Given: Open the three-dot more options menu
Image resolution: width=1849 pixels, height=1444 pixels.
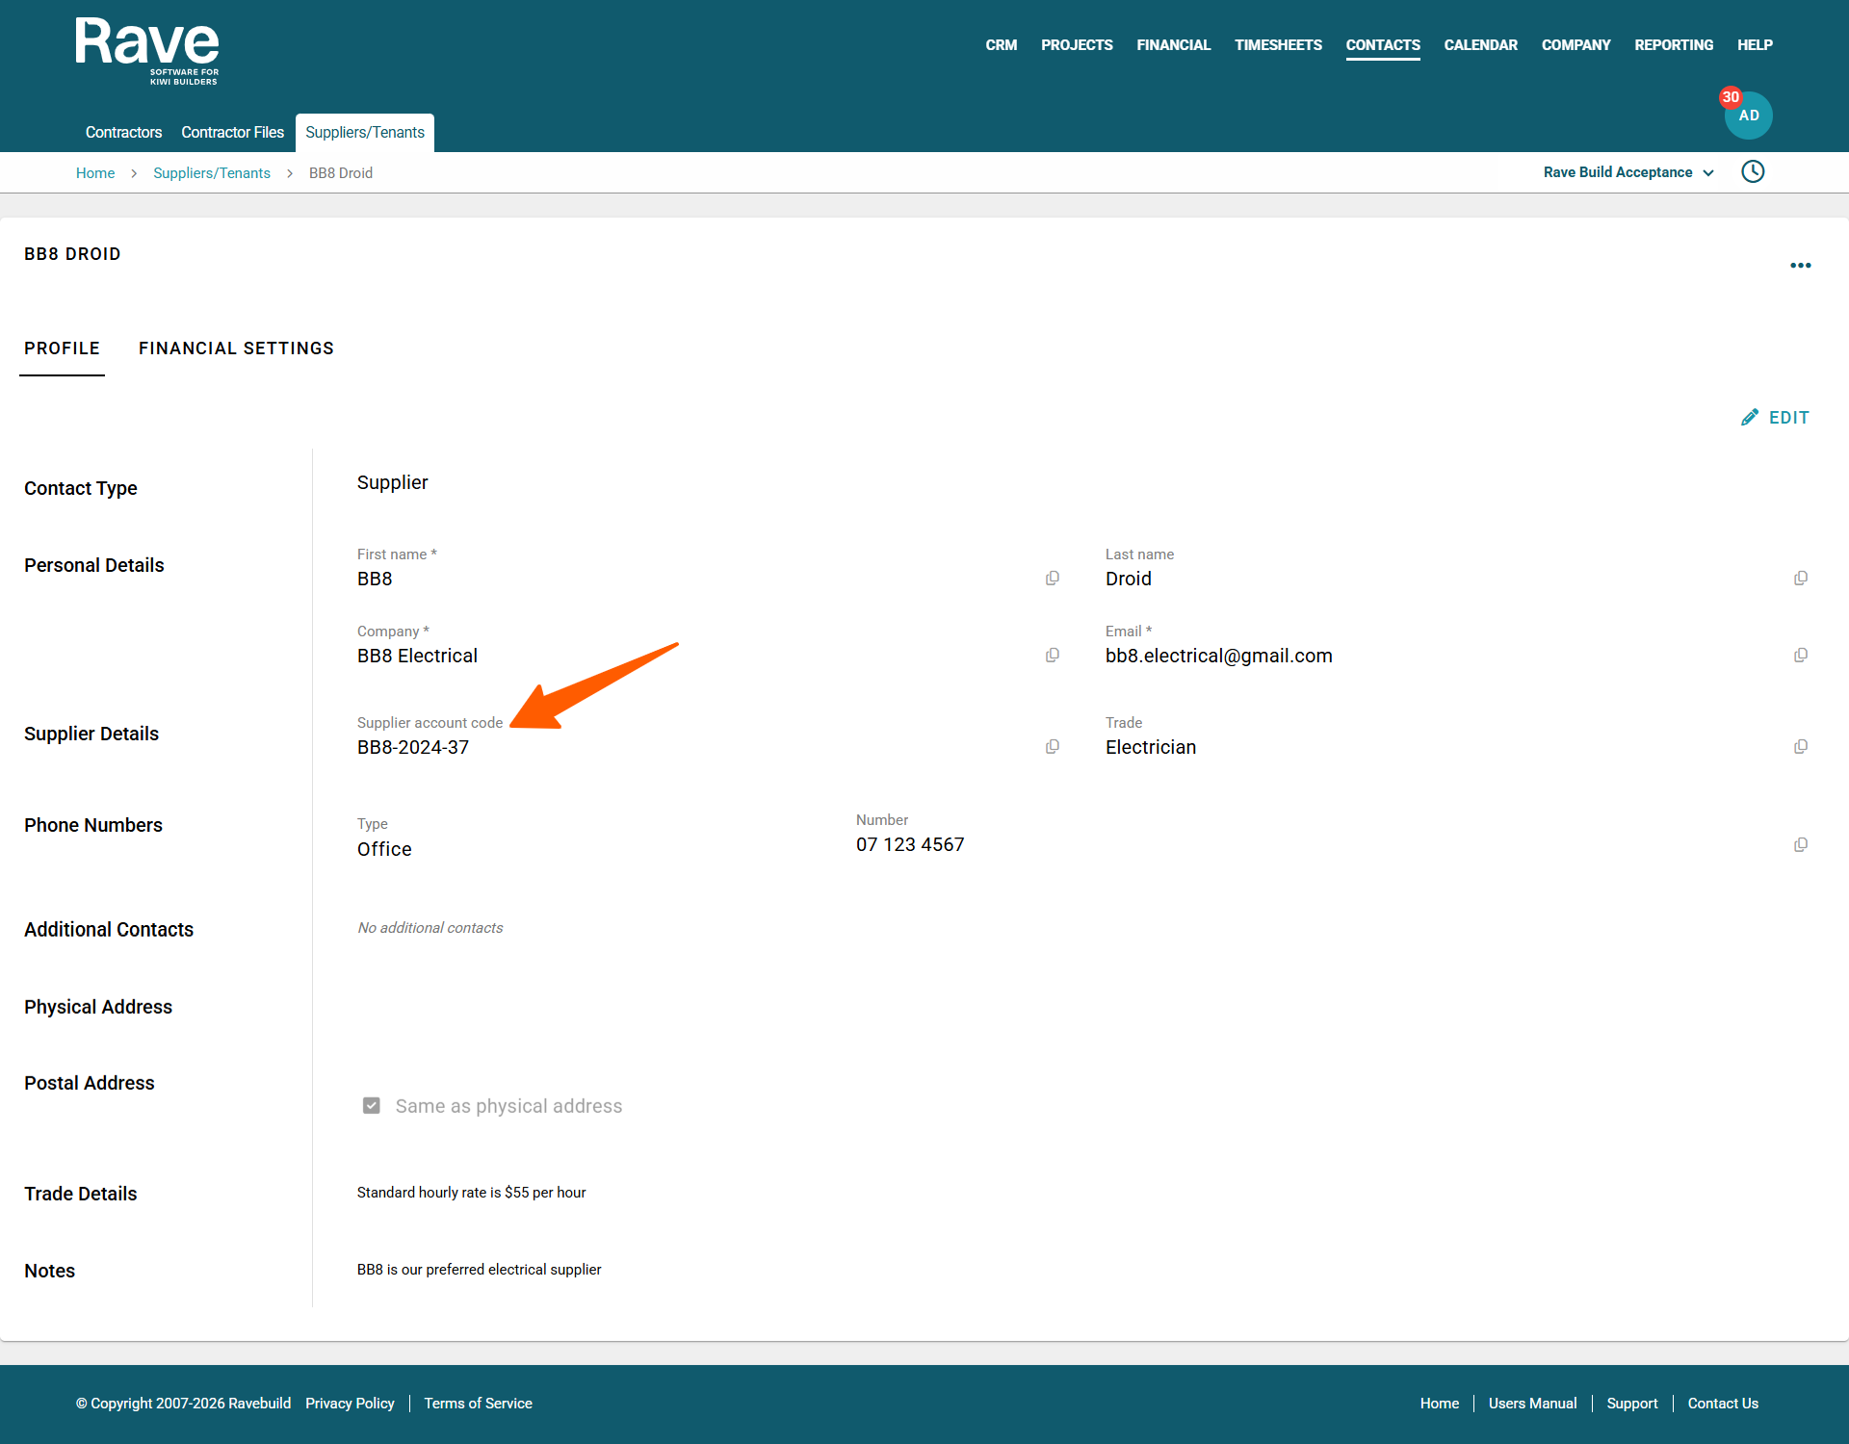Looking at the screenshot, I should tap(1800, 266).
